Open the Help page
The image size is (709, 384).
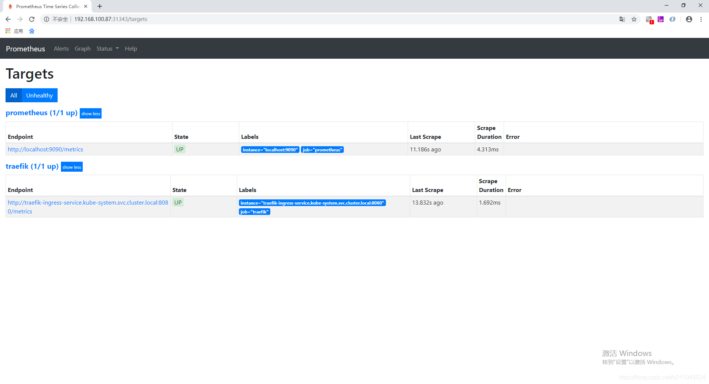[x=131, y=49]
